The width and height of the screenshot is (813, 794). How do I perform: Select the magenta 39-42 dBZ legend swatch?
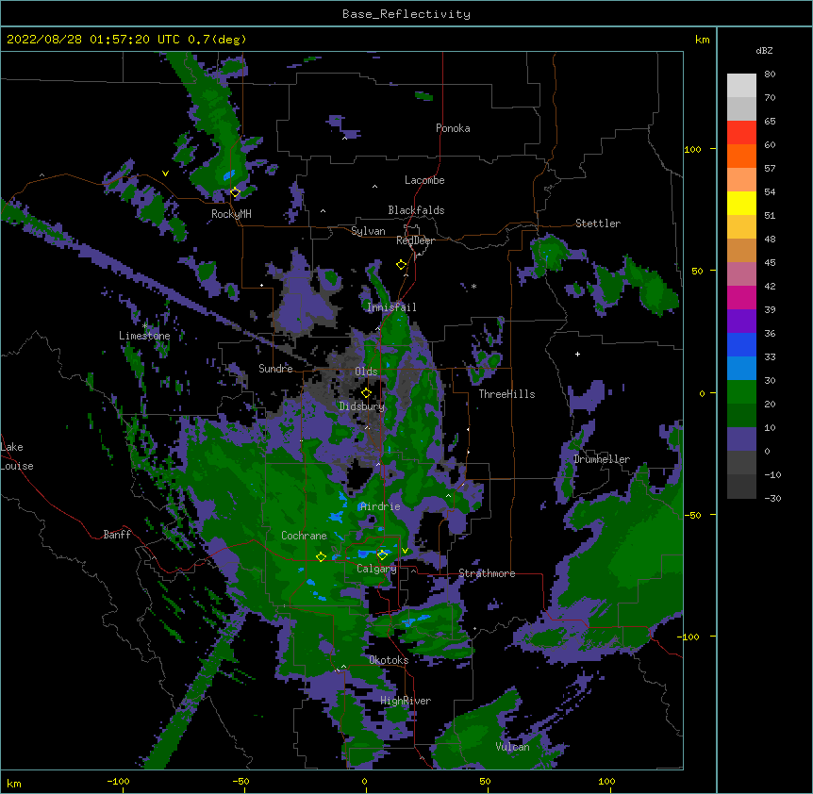coord(741,297)
